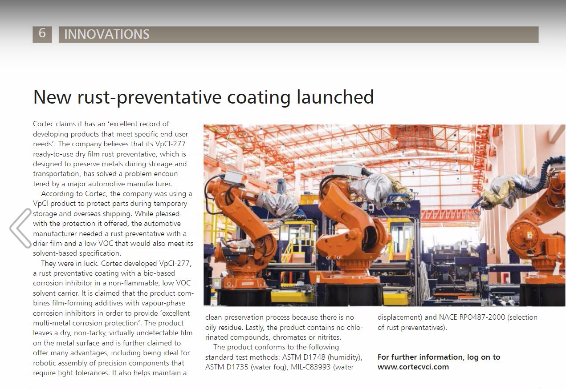Click 'The product conforms to the following' line
This screenshot has width=566, height=389.
click(x=276, y=347)
